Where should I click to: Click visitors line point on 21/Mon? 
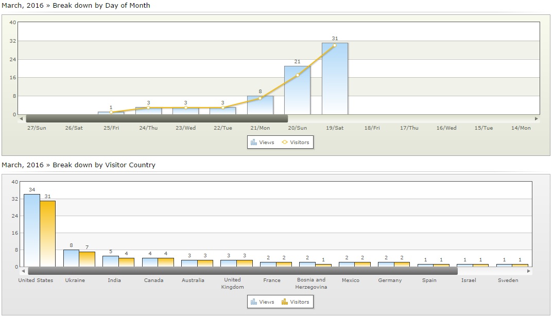click(260, 98)
